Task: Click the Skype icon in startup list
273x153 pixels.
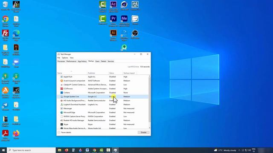Action: point(61,125)
